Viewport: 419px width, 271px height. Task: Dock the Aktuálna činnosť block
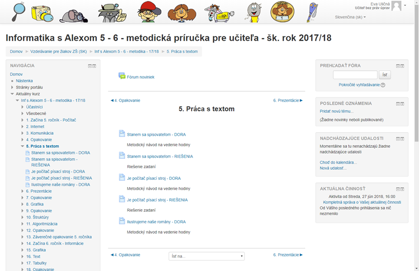coord(402,189)
